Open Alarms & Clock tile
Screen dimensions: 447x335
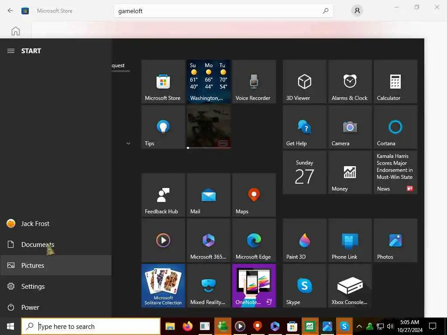[350, 82]
